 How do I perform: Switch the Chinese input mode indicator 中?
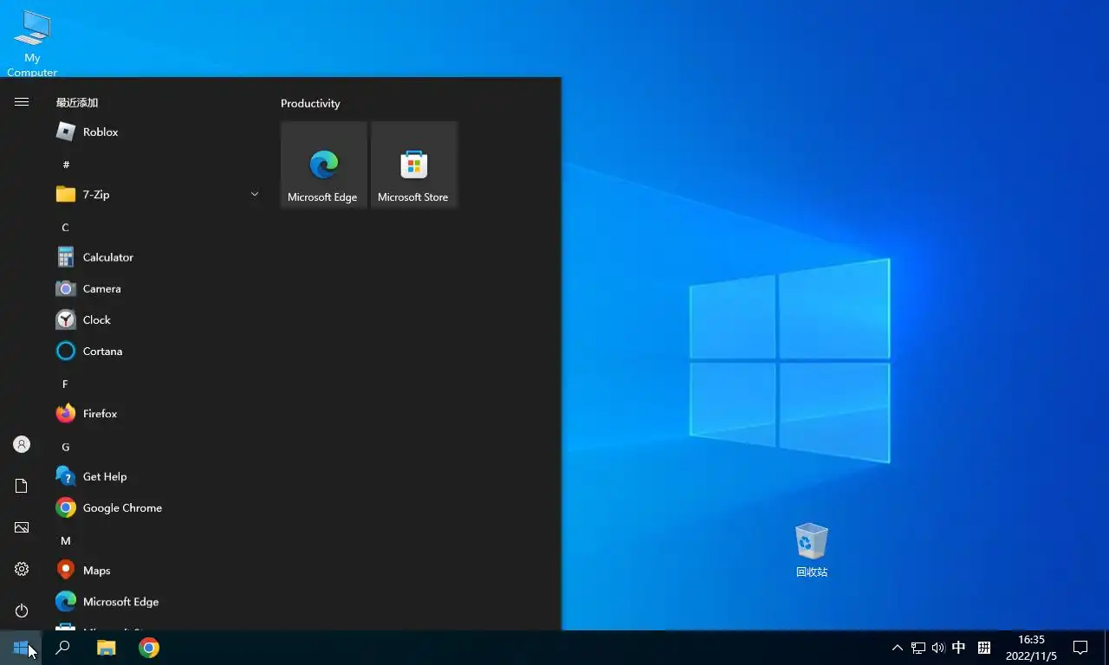pyautogui.click(x=959, y=648)
